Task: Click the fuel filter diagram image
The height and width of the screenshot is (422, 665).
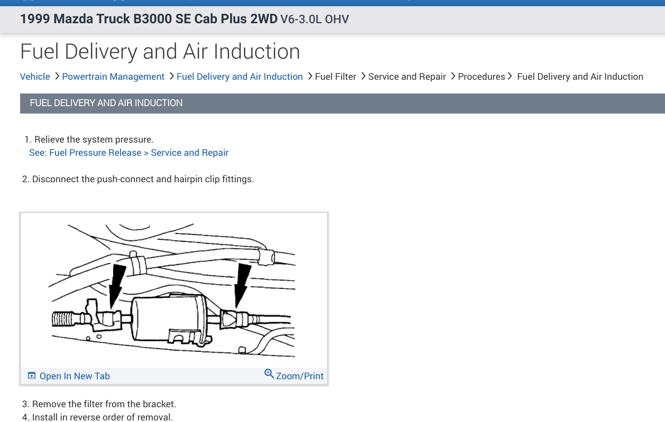Action: 174,290
